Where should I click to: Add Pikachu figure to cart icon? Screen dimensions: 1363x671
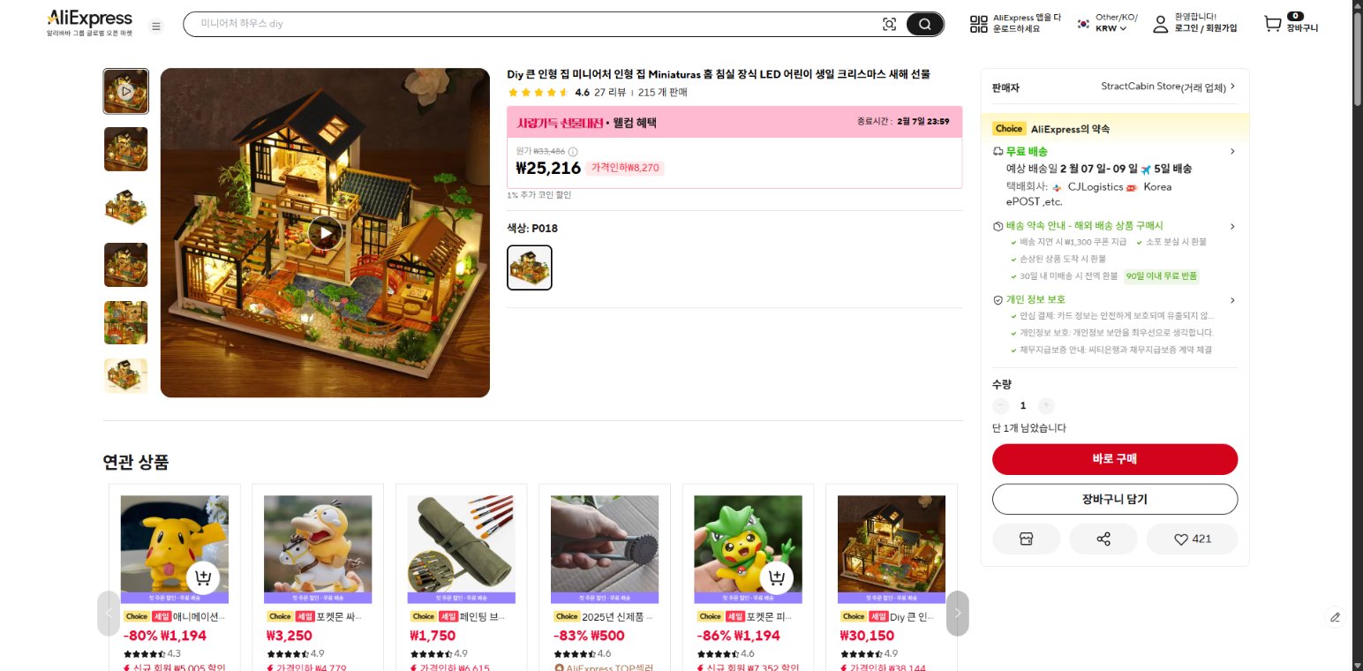[203, 579]
